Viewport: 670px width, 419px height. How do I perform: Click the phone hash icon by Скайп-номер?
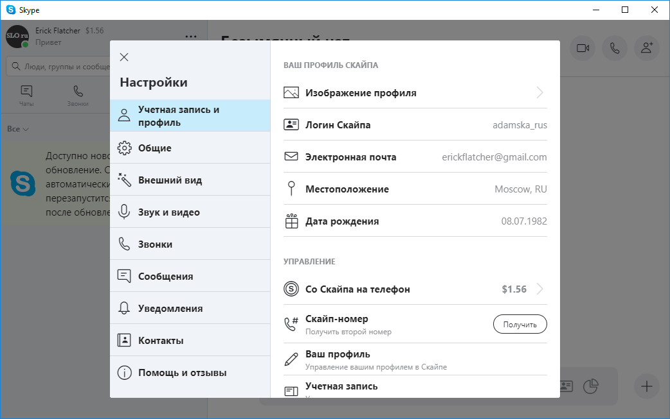point(291,325)
